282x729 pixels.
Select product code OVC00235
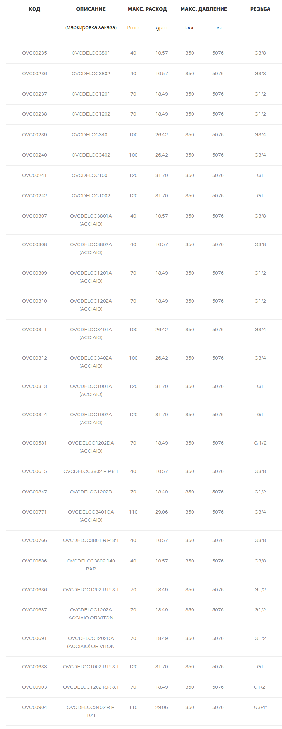[x=35, y=53]
